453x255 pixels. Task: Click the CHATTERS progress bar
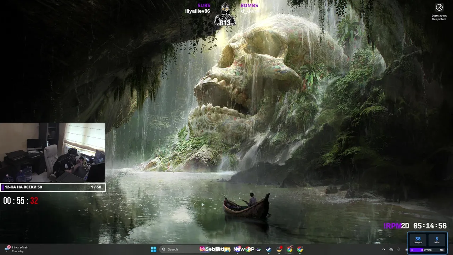tap(428, 250)
